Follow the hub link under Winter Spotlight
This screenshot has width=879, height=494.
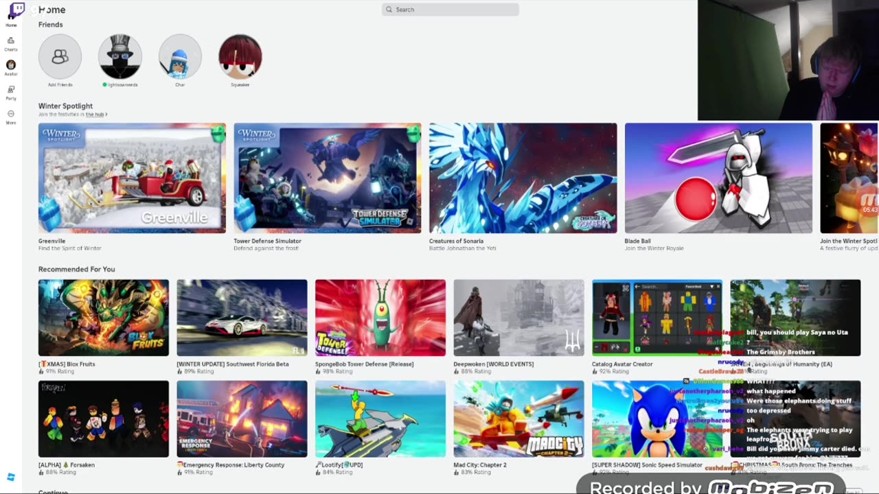point(95,115)
